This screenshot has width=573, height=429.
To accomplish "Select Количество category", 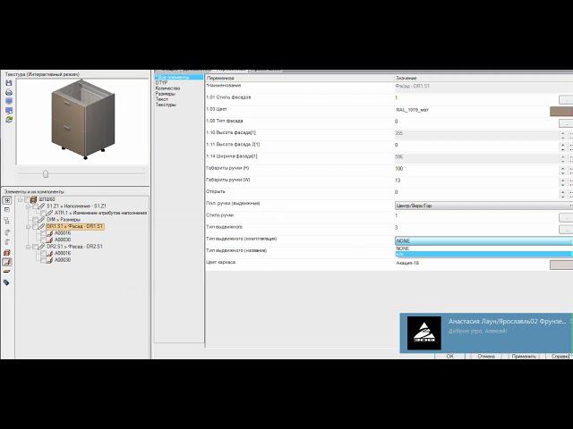I will click(x=167, y=88).
